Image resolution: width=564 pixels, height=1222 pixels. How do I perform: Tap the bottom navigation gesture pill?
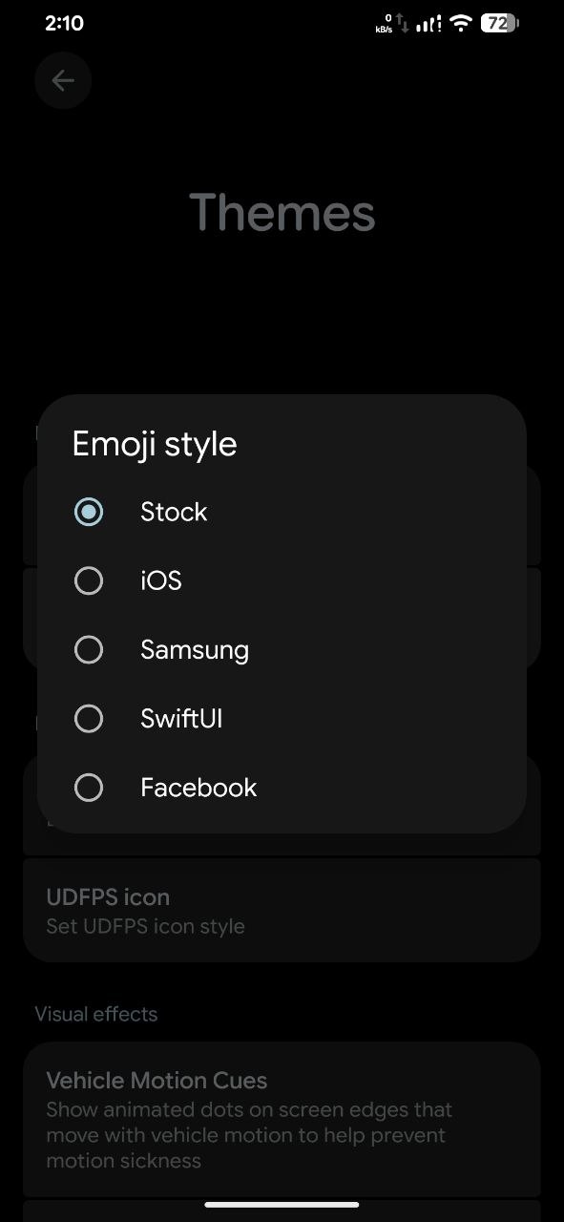click(282, 1204)
